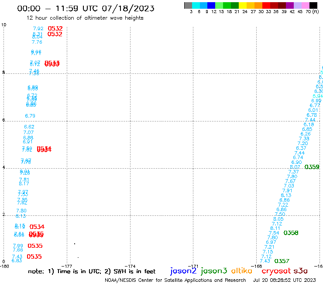
Task: Click the longitude axis label '-174'
Action: click(130, 266)
